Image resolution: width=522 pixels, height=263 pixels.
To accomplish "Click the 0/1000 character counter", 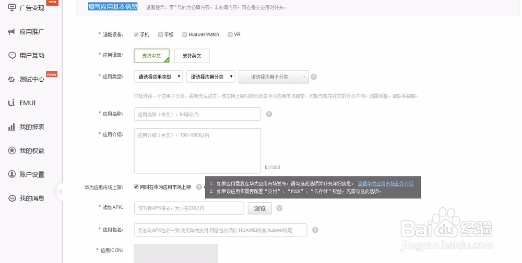I will click(x=272, y=167).
